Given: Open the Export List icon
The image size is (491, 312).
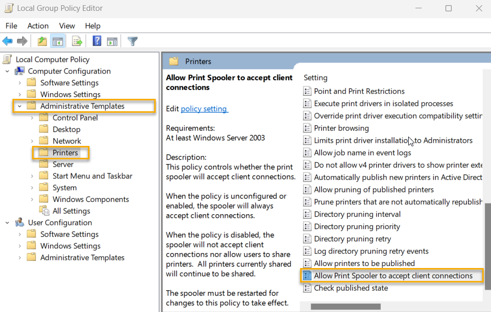Looking at the screenshot, I should coord(77,41).
